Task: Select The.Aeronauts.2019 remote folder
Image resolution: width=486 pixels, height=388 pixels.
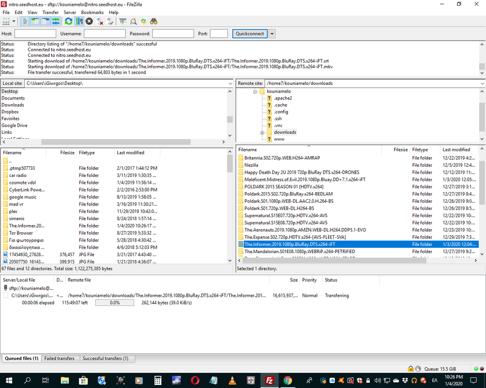Action: pyautogui.click(x=305, y=230)
